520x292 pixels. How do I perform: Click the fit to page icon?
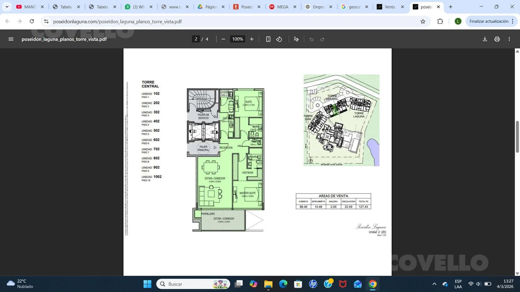click(268, 39)
